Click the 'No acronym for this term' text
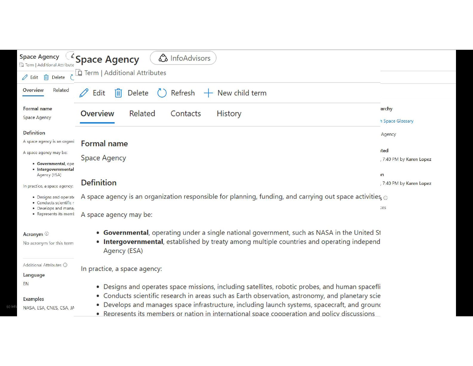 (x=48, y=243)
